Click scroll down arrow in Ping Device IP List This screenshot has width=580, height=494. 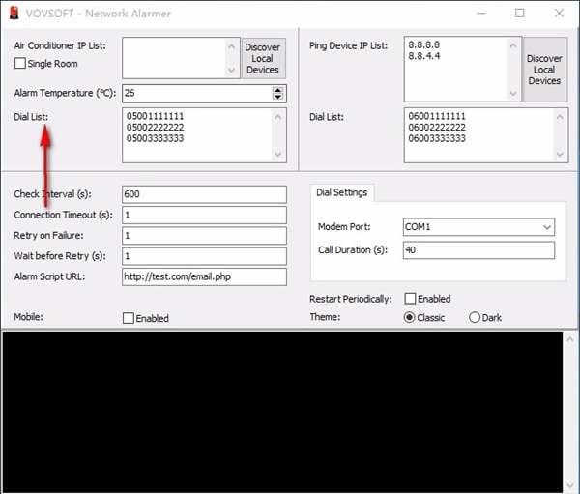click(513, 93)
